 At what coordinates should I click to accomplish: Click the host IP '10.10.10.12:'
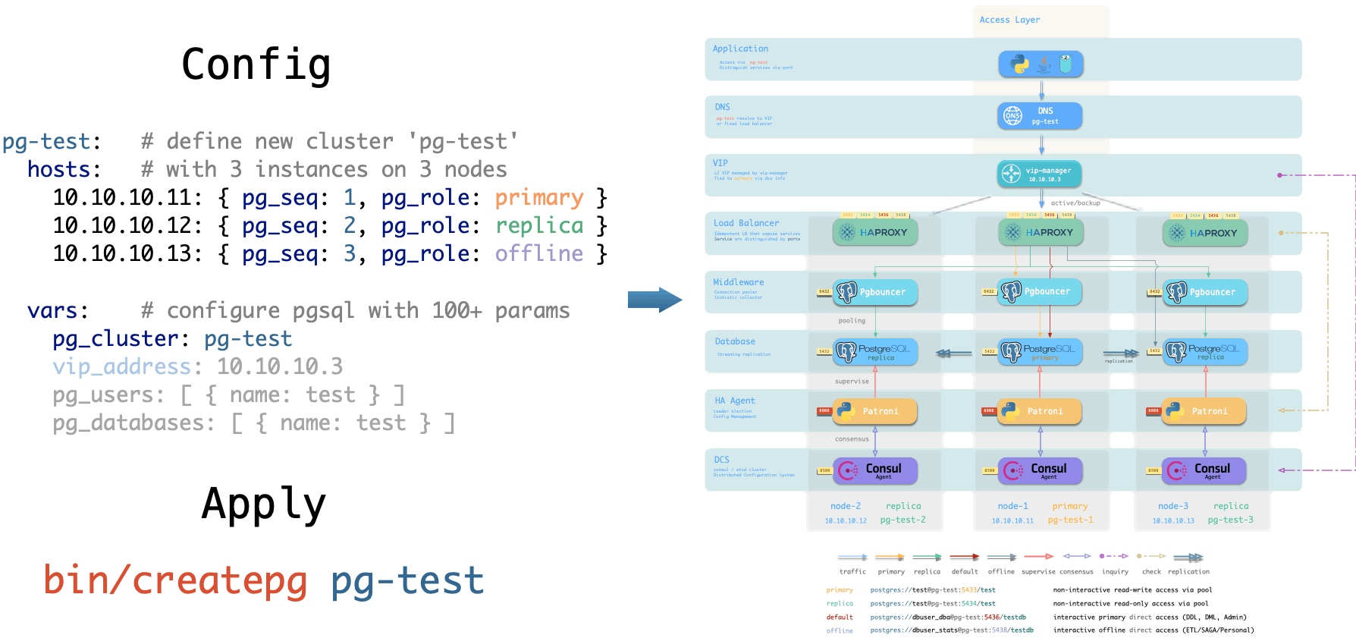point(127,226)
